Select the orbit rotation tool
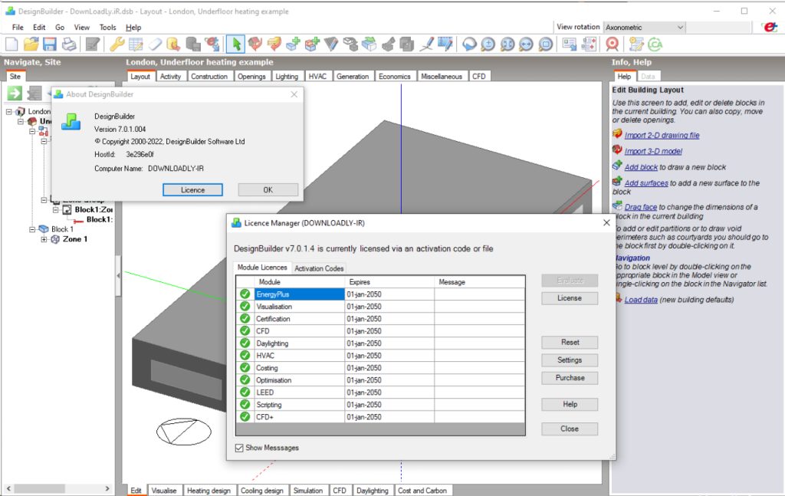The height and width of the screenshot is (496, 785). pos(468,44)
